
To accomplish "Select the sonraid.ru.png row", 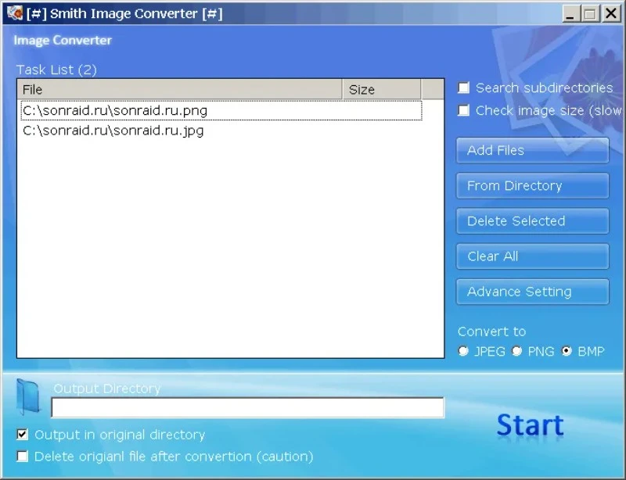I will [x=221, y=110].
